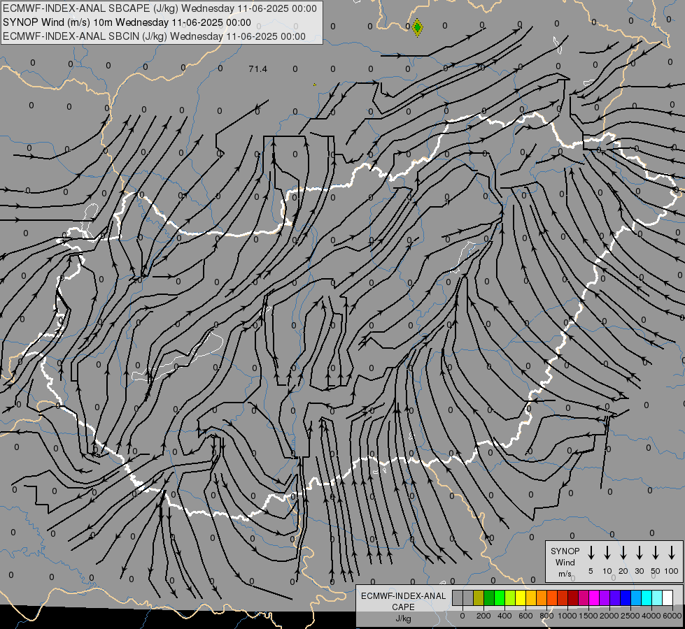This screenshot has height=629, width=685.
Task: Click the 2000 tick label on CAPE scale
Action: pyautogui.click(x=609, y=616)
